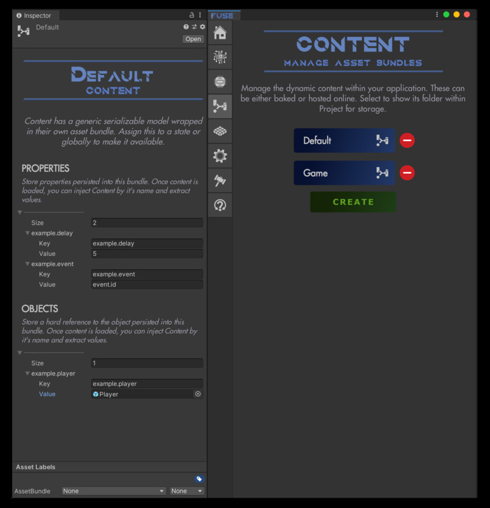The width and height of the screenshot is (490, 508).
Task: Select the Default content bundle button
Action: pos(344,140)
